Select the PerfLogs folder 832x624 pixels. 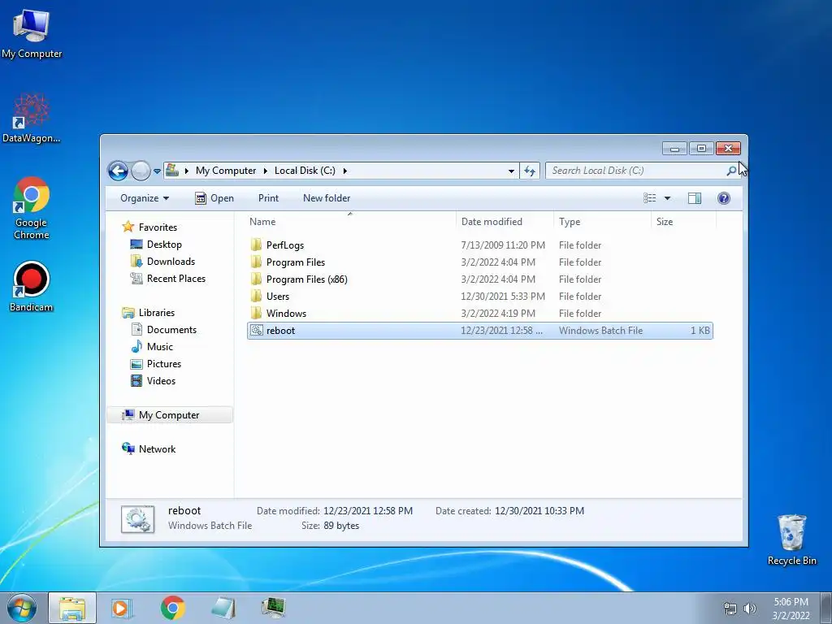[479, 245]
